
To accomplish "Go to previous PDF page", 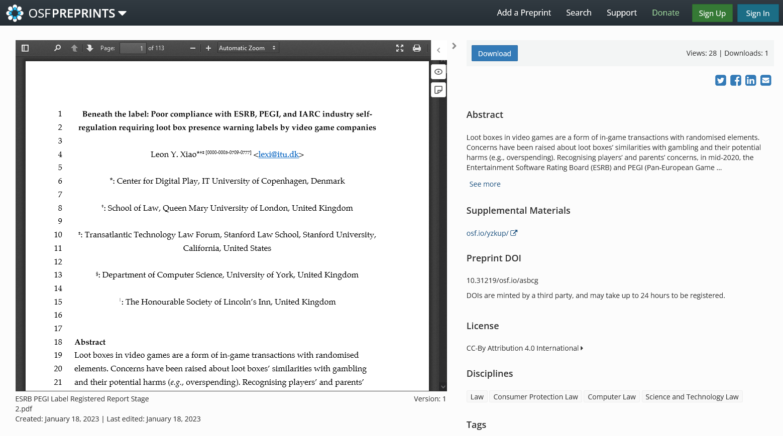I will pos(74,48).
